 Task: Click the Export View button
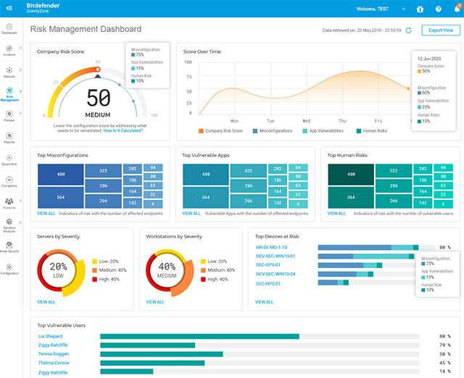[x=440, y=30]
